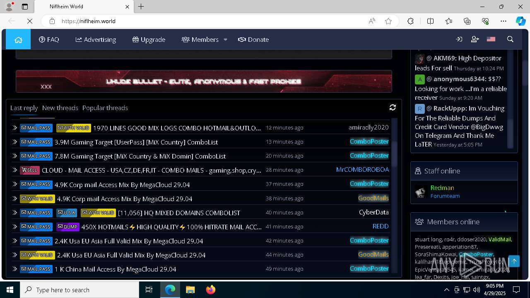The height and width of the screenshot is (298, 530).
Task: Expand 1 K China Mail thread preview
Action: 15,269
